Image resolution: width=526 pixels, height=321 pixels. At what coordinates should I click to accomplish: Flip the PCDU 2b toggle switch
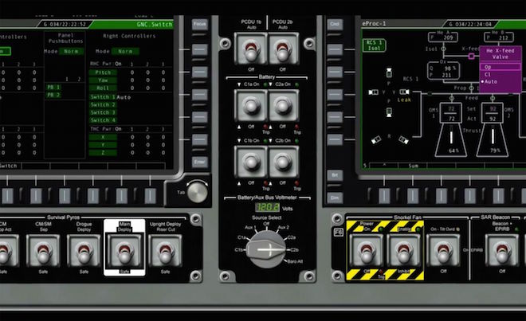coord(283,49)
